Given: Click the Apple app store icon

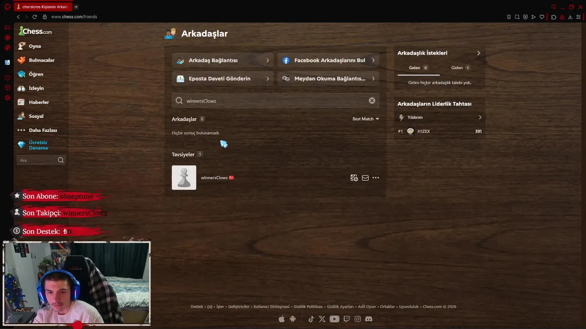Looking at the screenshot, I should click(x=282, y=319).
